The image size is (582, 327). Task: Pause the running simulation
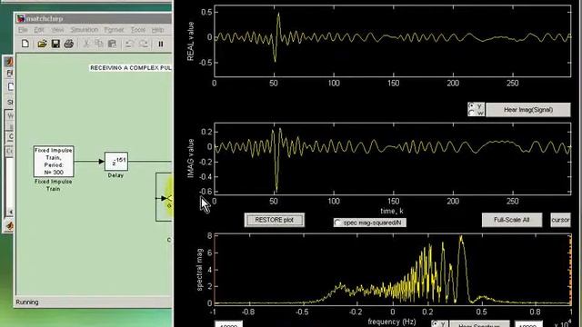coord(161,44)
